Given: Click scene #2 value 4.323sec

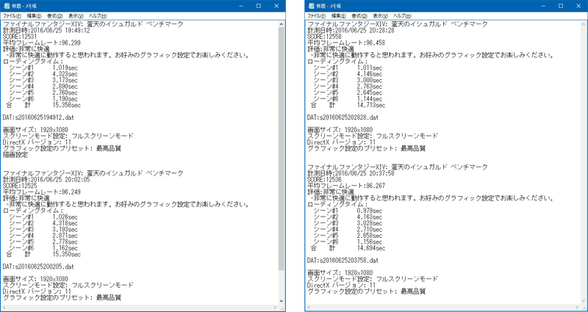Looking at the screenshot, I should point(65,74).
